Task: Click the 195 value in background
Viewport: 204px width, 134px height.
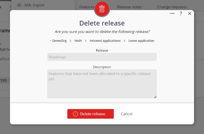Action: pos(3,80)
